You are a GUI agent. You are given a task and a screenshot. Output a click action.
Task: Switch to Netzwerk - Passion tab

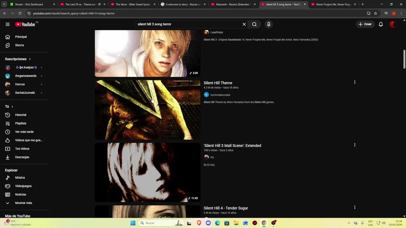[x=233, y=4]
